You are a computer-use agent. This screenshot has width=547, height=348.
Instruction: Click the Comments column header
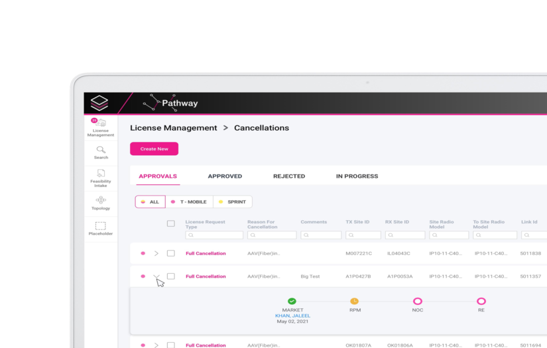(314, 222)
